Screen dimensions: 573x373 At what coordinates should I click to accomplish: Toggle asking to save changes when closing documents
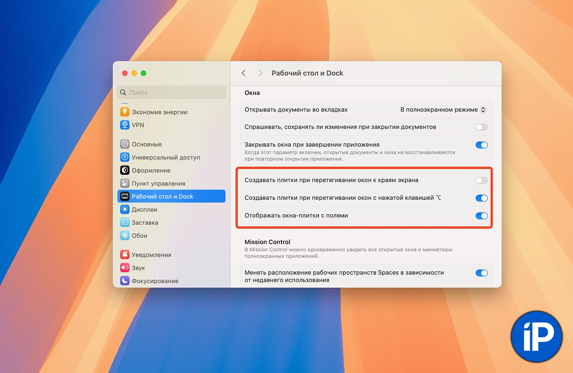click(x=482, y=127)
